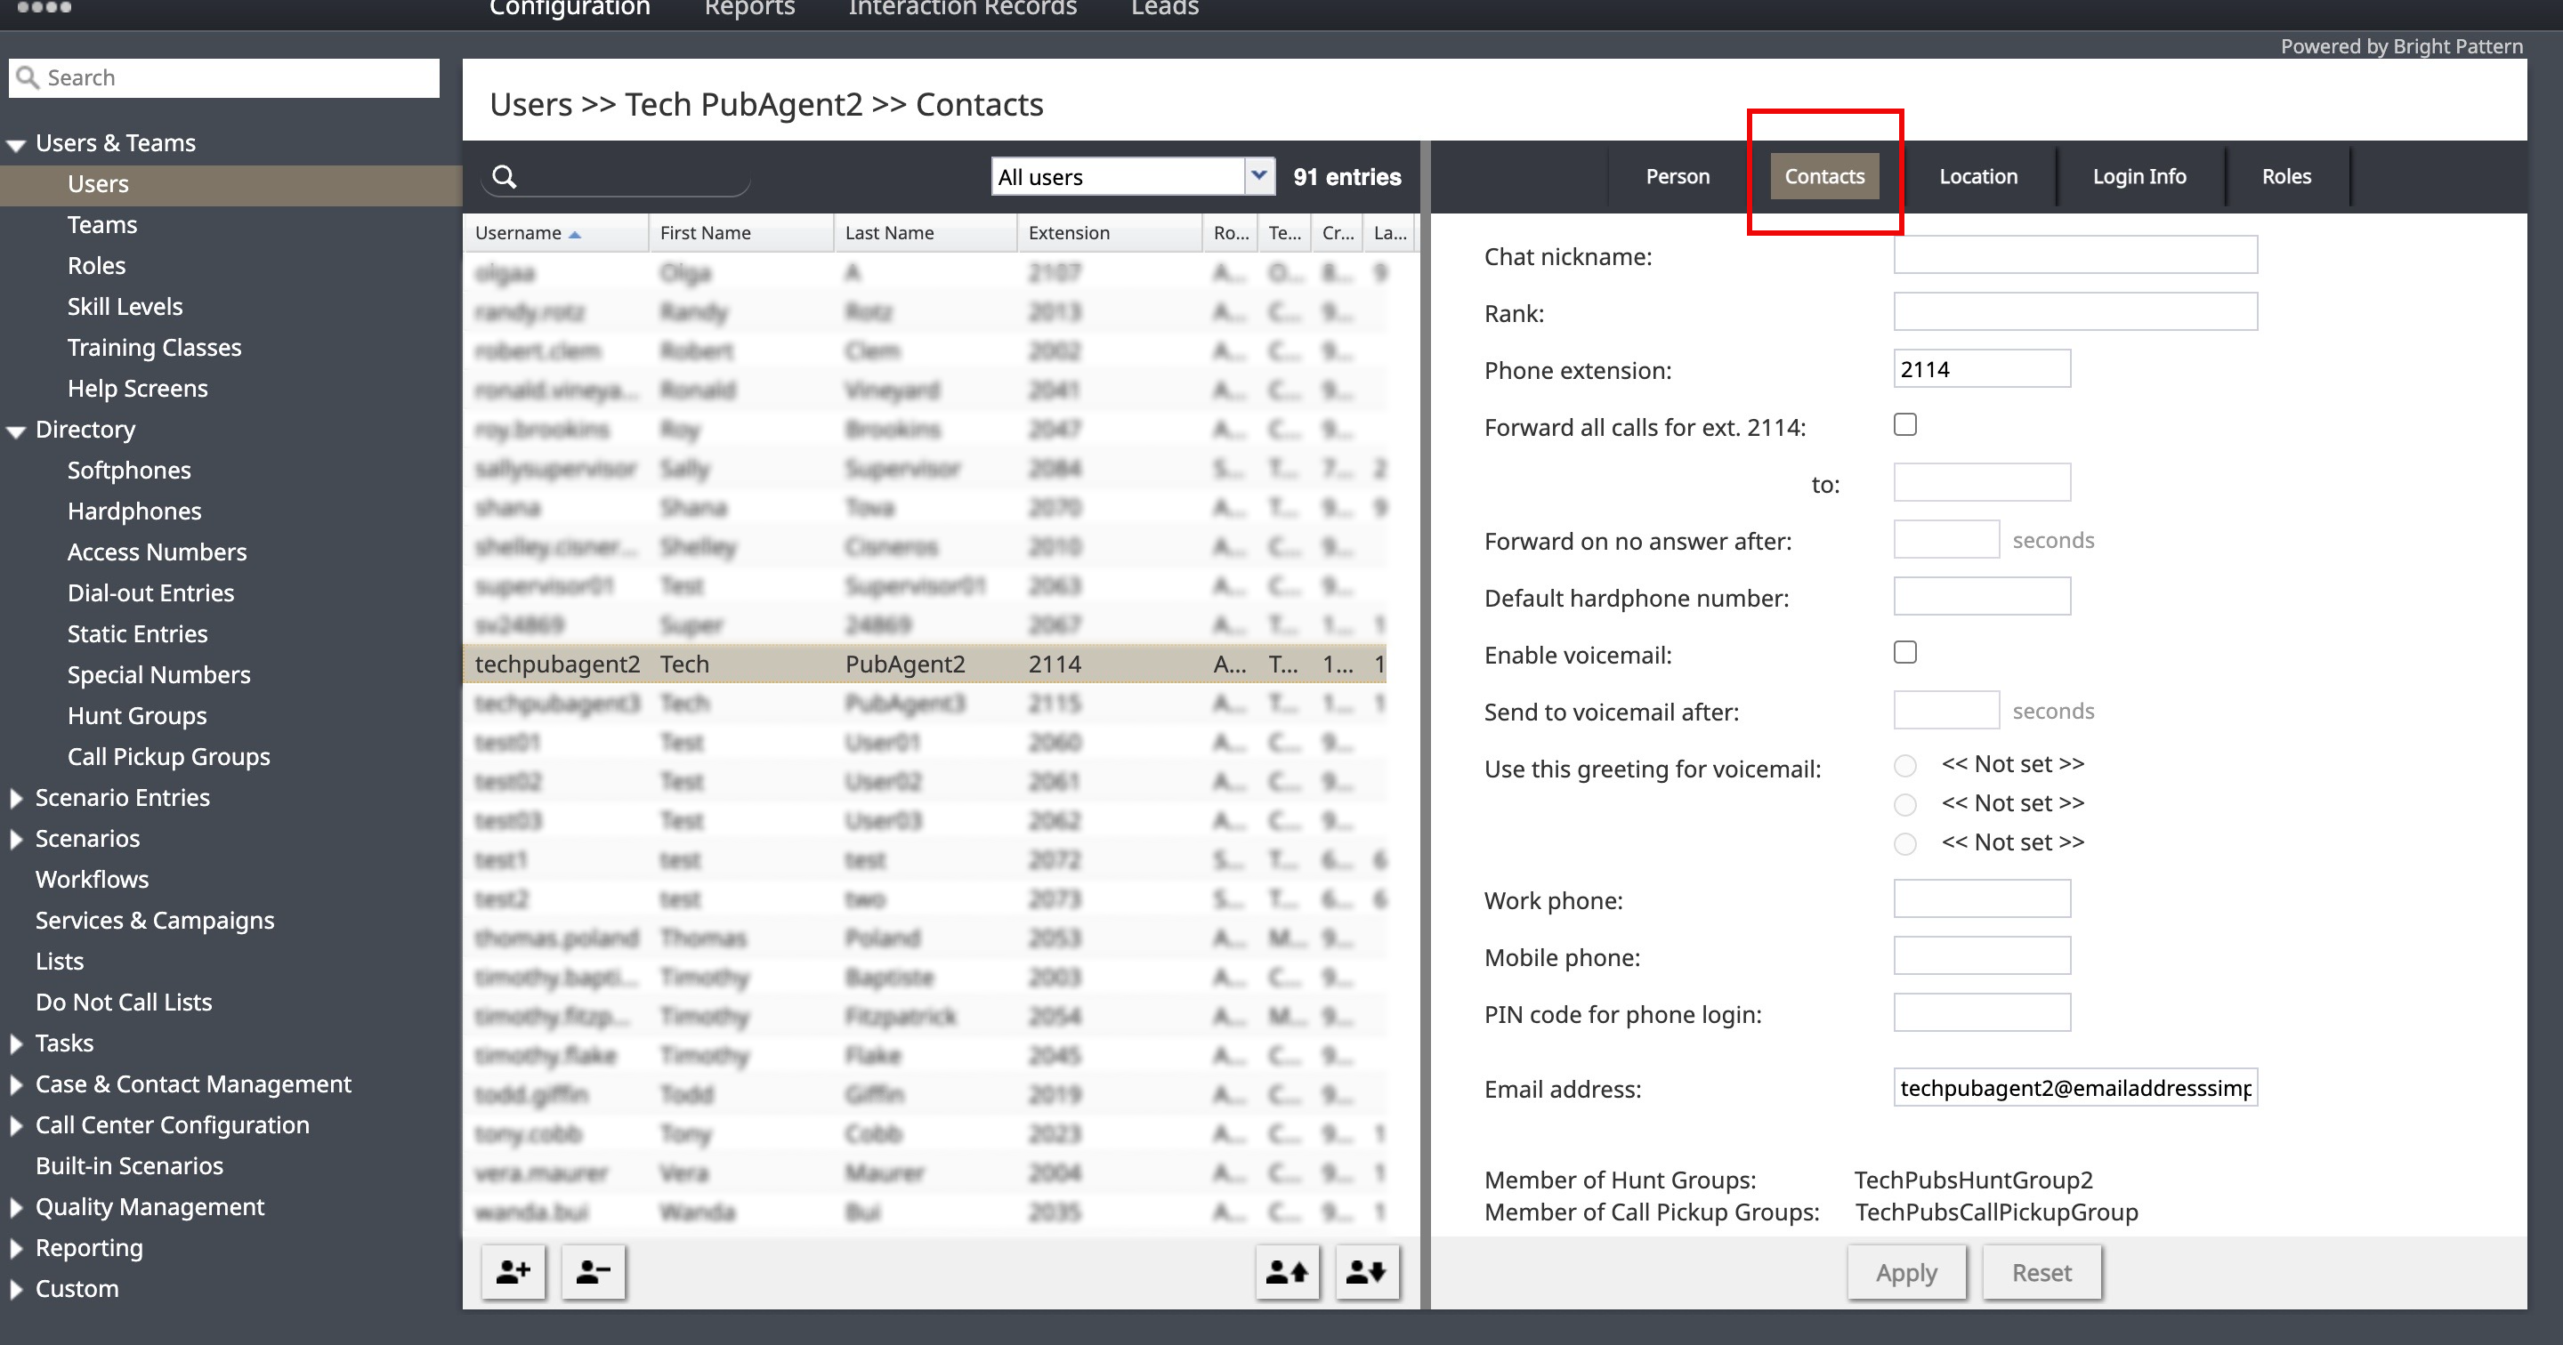This screenshot has height=1345, width=2563.
Task: Switch to the Login Info tab
Action: coord(2139,176)
